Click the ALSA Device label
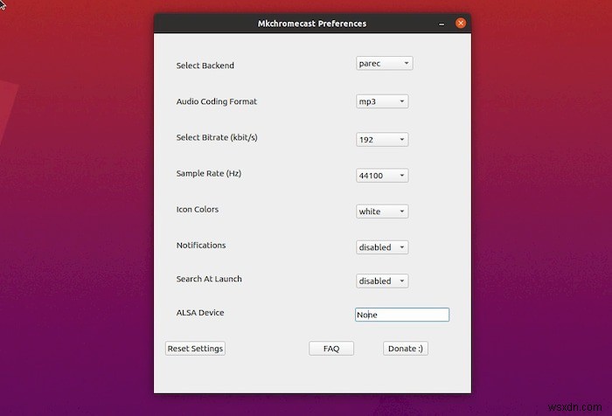The image size is (612, 416). point(200,313)
